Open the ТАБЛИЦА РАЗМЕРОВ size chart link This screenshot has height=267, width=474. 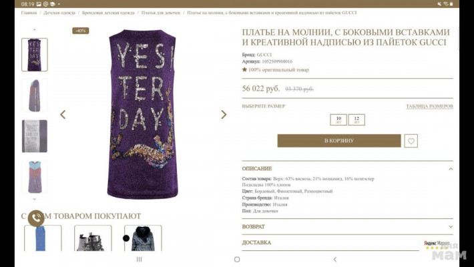[429, 106]
